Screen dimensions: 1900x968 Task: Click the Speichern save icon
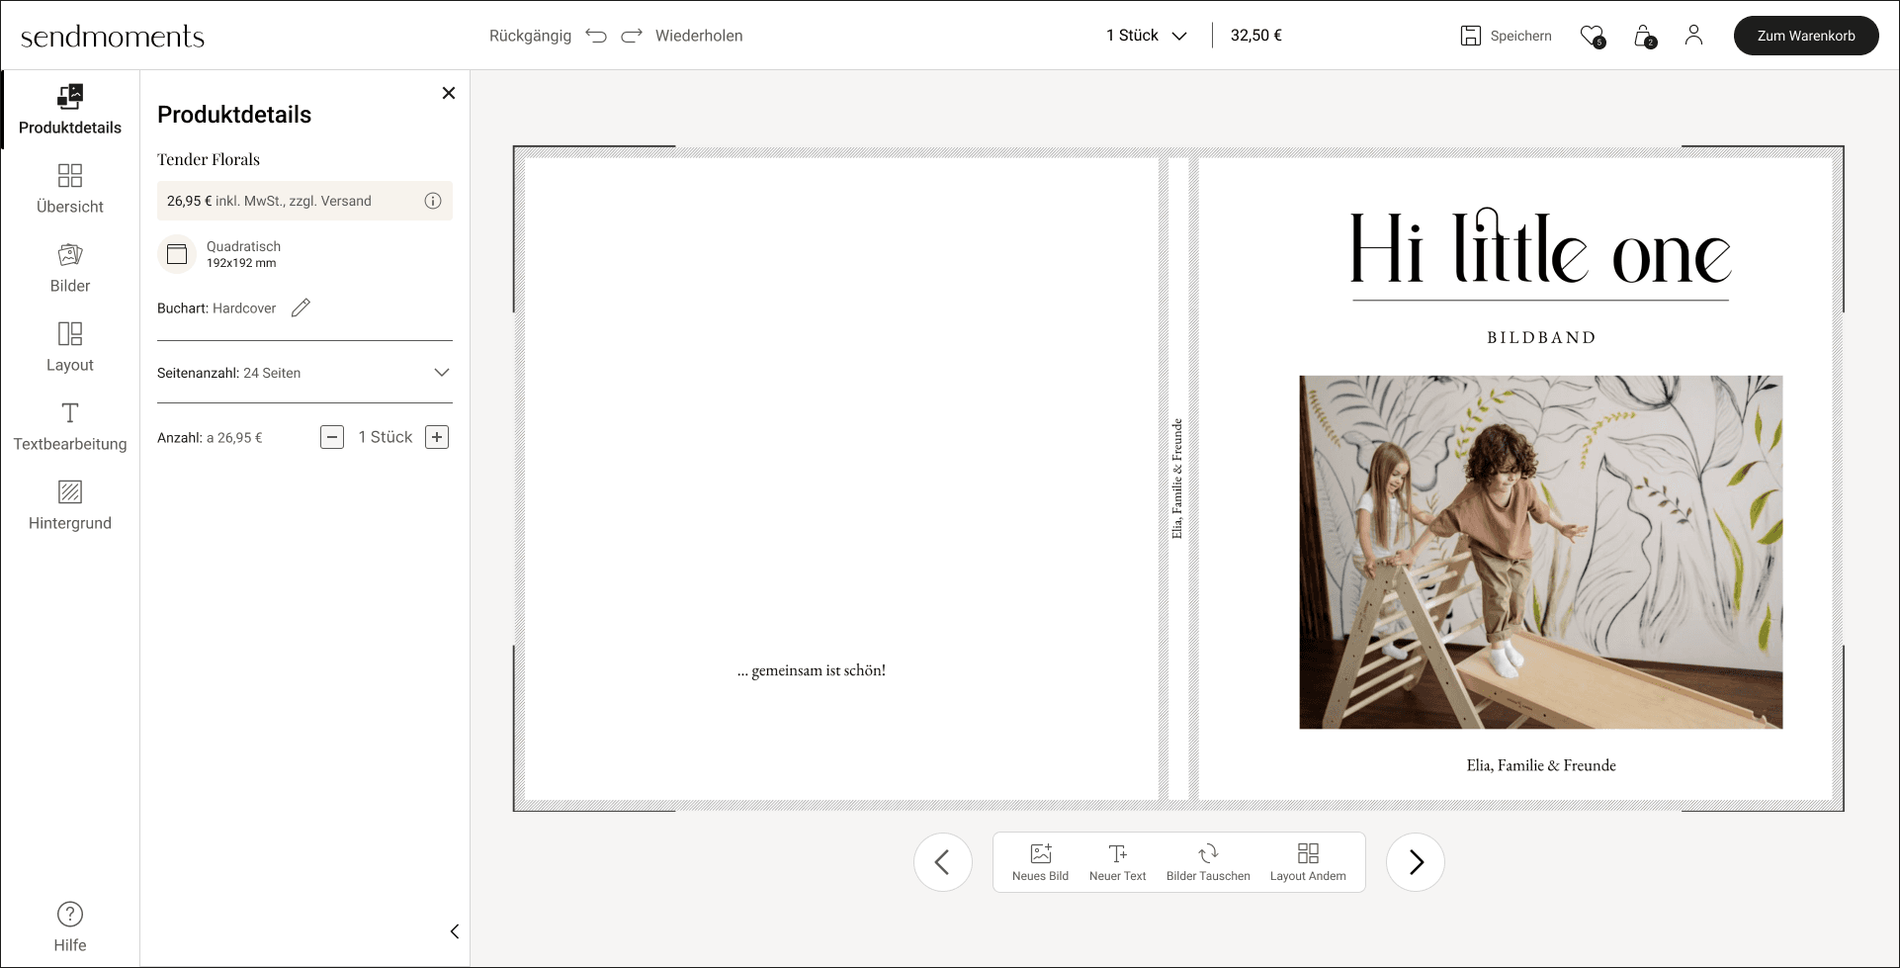[1471, 36]
